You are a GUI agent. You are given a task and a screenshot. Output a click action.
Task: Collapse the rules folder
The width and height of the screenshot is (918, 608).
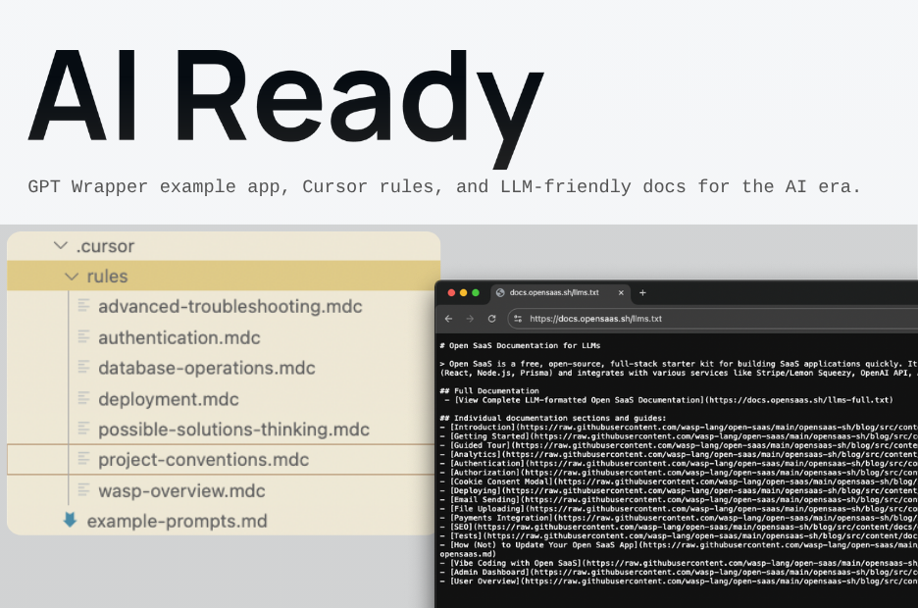tap(71, 277)
